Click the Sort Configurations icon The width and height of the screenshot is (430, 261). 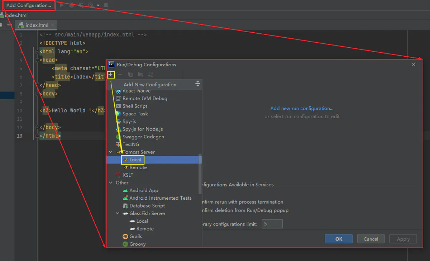150,75
